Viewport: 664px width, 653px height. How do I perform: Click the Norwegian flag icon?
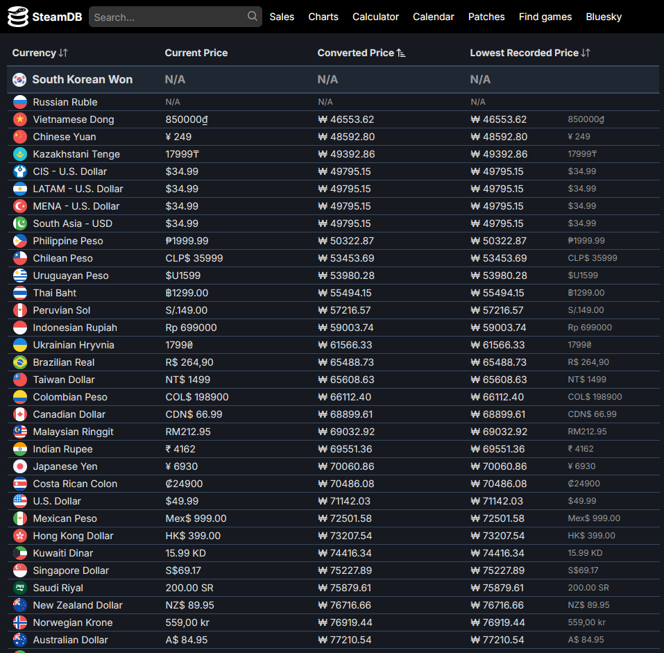click(20, 622)
